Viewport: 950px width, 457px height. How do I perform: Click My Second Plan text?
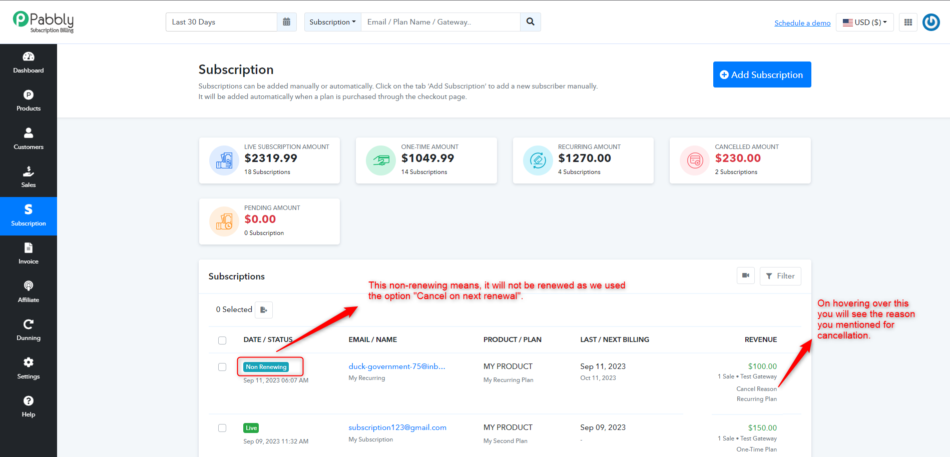[505, 441]
